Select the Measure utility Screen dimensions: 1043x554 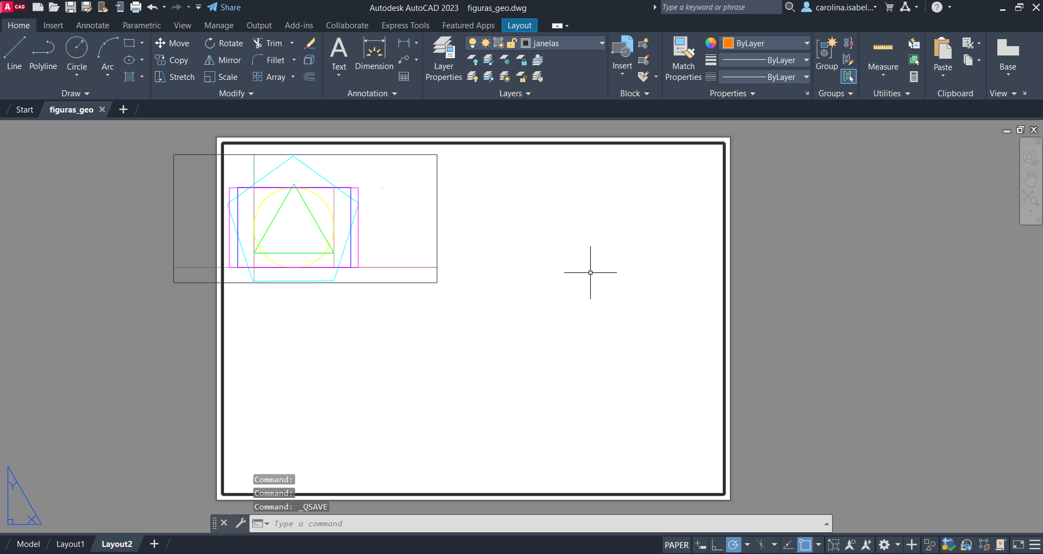click(x=883, y=54)
